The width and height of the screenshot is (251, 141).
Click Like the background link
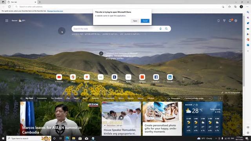click(x=231, y=93)
